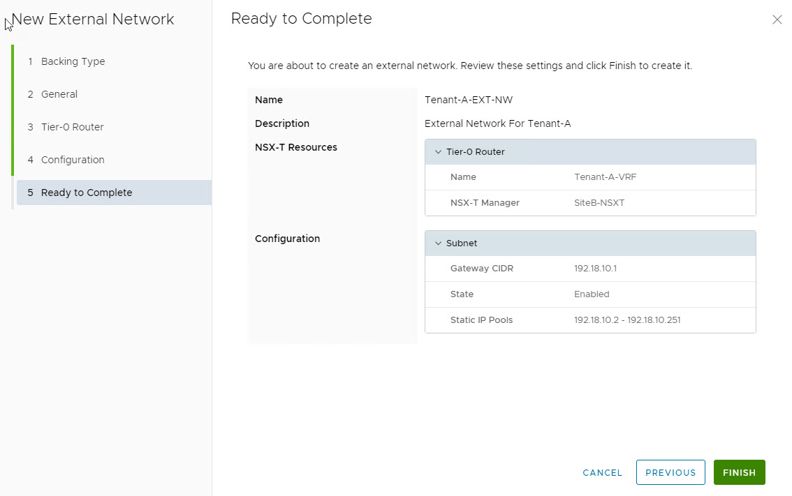The height and width of the screenshot is (496, 792).
Task: Collapse the Tier-0 Router section chevron
Action: pyautogui.click(x=439, y=152)
